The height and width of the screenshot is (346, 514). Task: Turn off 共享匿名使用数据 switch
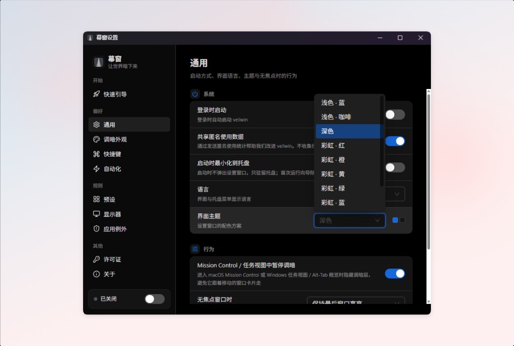tap(395, 141)
